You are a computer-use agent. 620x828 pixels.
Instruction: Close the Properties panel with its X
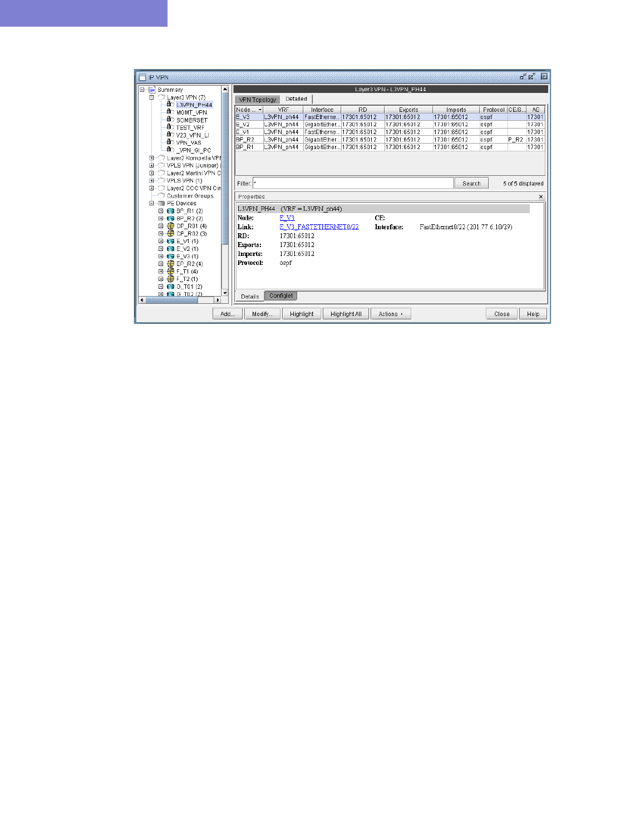tap(541, 196)
